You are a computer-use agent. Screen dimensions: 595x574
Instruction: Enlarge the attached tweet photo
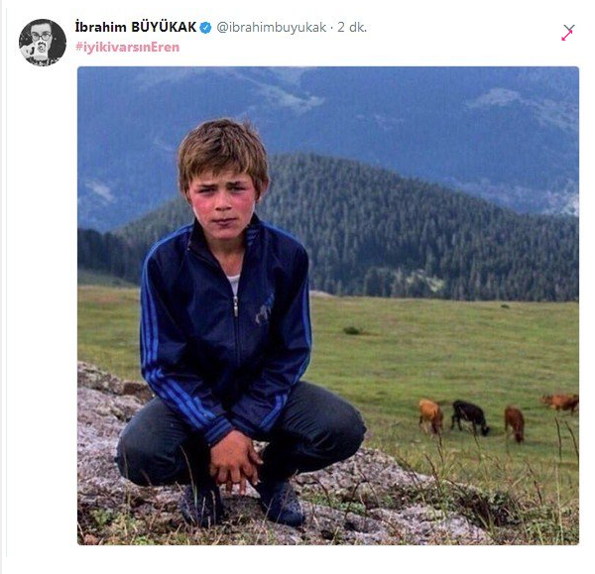click(328, 305)
